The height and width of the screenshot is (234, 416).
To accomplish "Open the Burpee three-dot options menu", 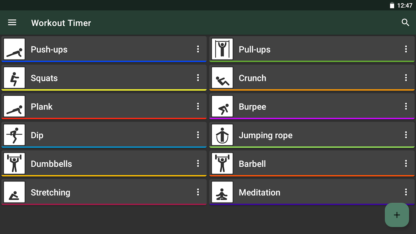I will tap(406, 106).
